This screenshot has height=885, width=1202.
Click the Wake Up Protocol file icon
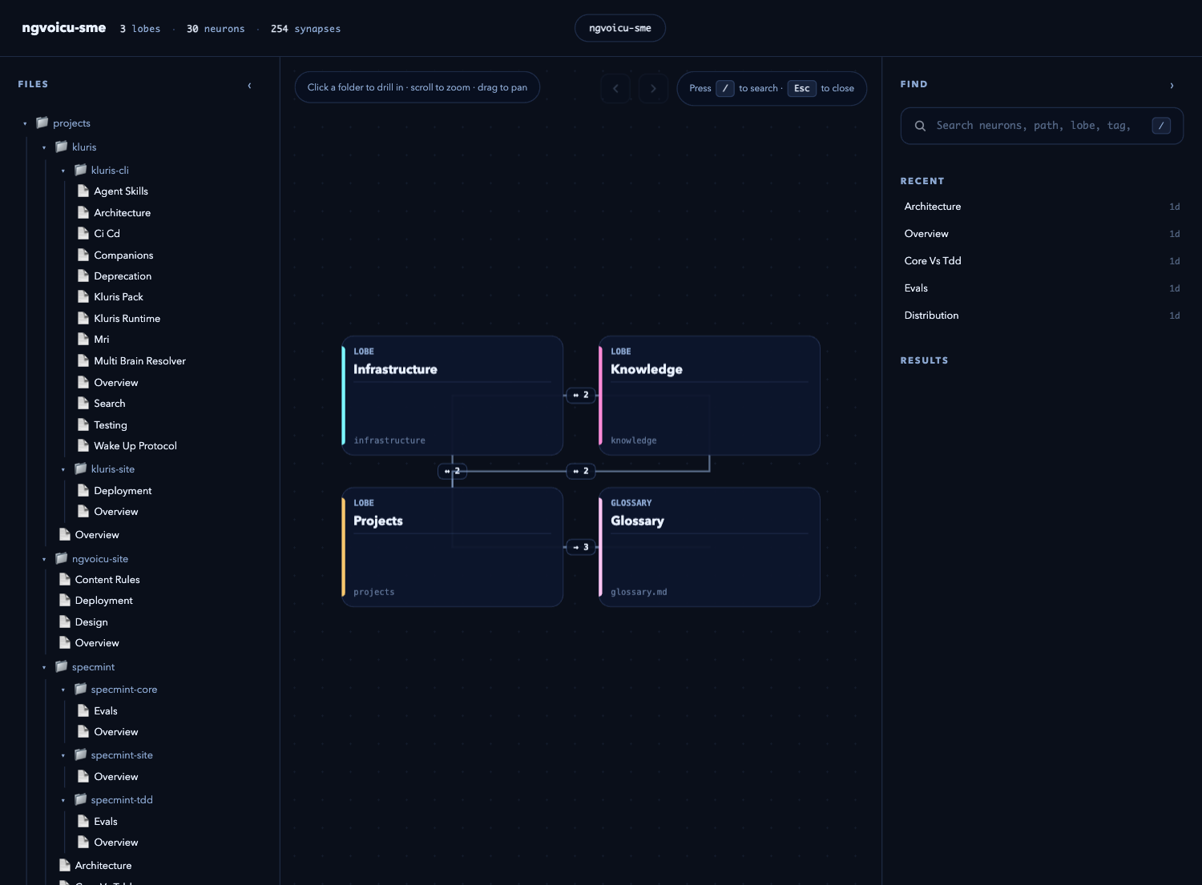[x=83, y=445]
